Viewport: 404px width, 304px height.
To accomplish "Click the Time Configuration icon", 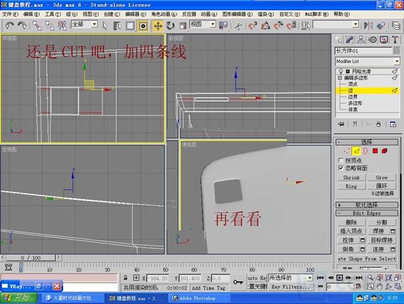I will 358,286.
